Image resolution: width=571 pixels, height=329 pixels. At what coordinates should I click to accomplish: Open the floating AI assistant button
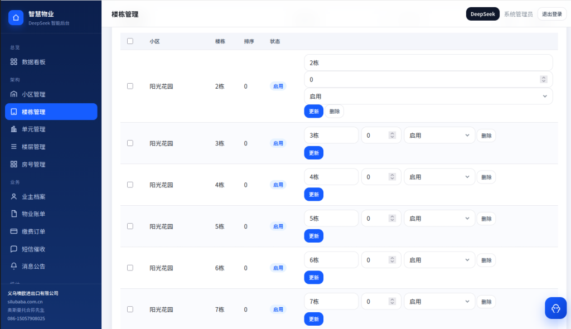556,308
